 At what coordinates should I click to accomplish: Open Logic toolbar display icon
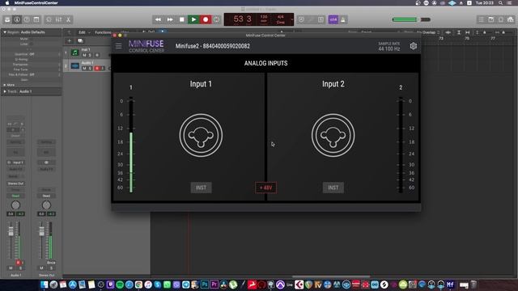36,19
